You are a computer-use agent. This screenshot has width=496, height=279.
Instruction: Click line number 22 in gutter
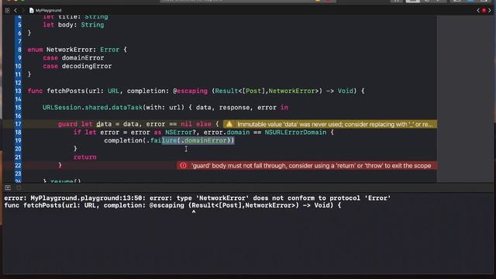pos(19,165)
